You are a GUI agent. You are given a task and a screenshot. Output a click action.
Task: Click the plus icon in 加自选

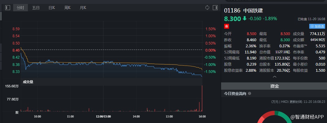coord(312,27)
